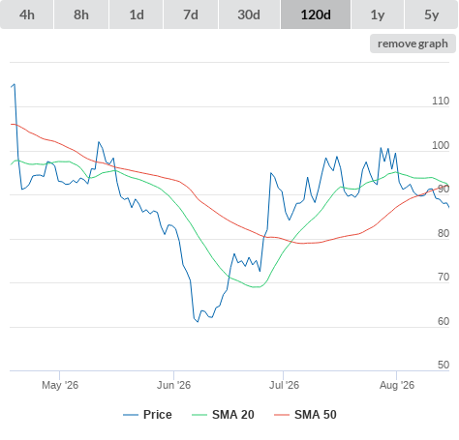Click the May '26 axis label
459x440 pixels.
(60, 385)
